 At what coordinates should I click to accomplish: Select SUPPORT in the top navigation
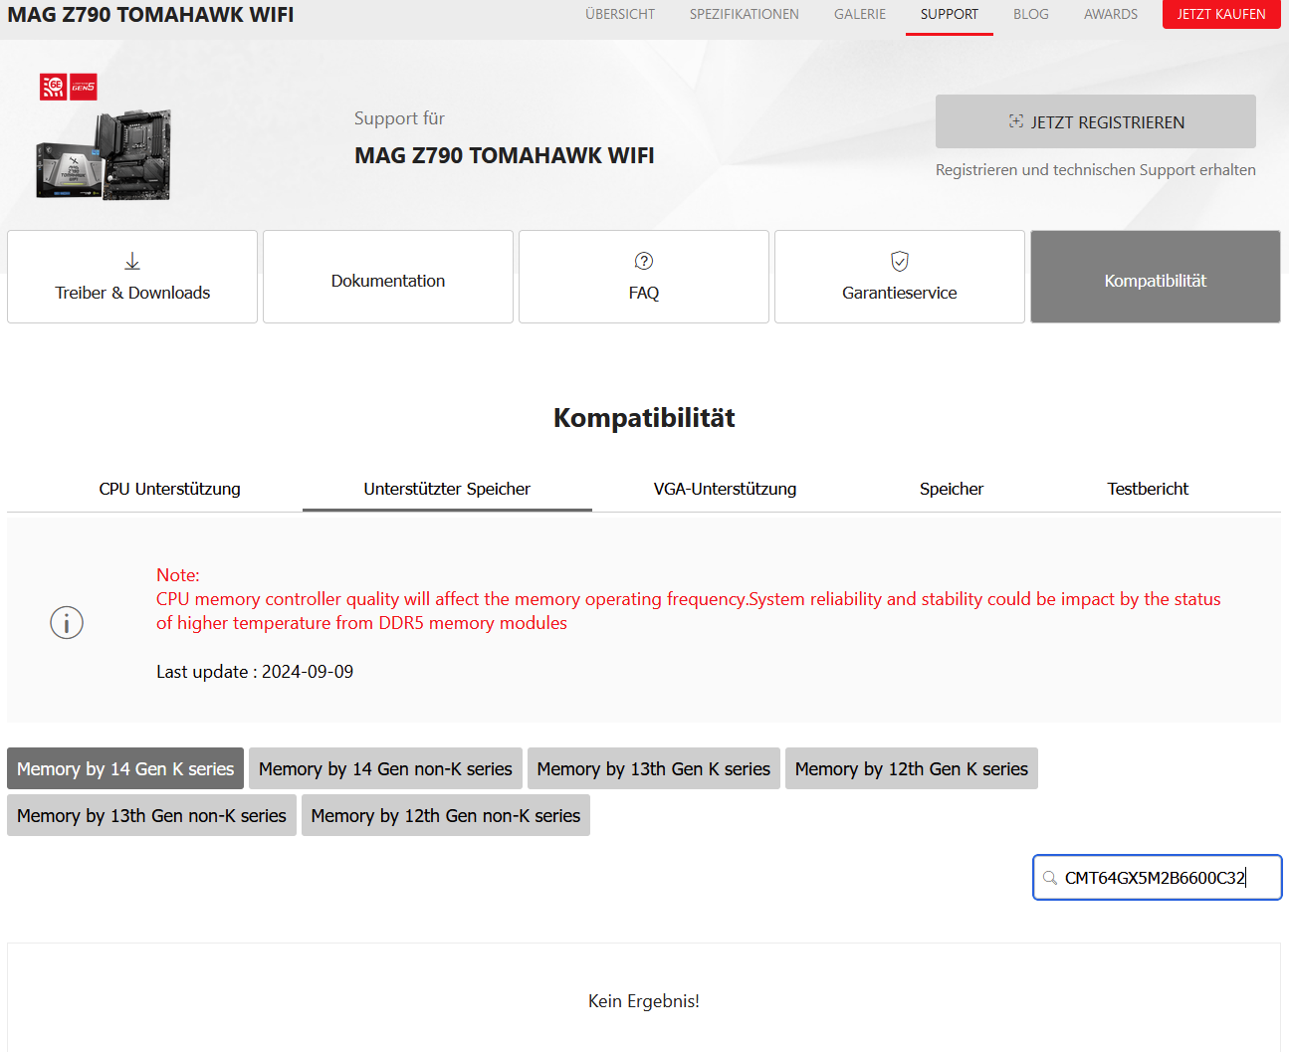click(950, 15)
